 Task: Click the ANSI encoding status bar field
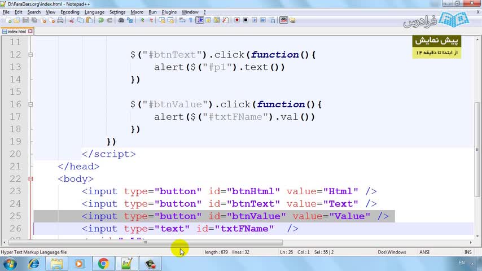point(424,252)
